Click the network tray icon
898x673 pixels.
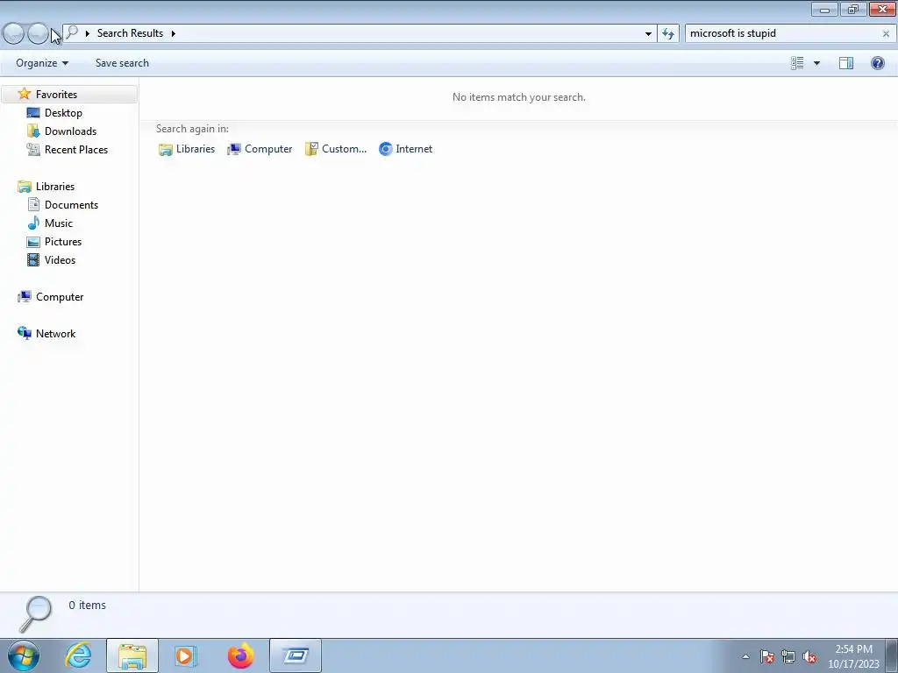tap(788, 656)
